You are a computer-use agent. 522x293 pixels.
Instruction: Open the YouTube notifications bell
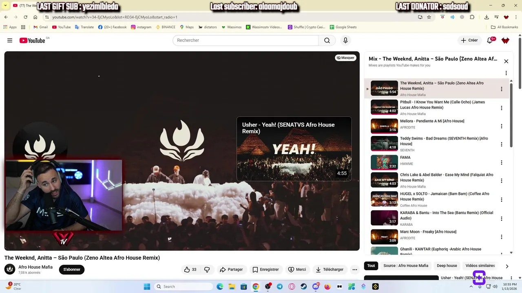[490, 40]
